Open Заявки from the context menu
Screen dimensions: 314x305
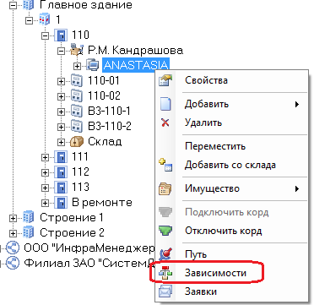coord(231,291)
